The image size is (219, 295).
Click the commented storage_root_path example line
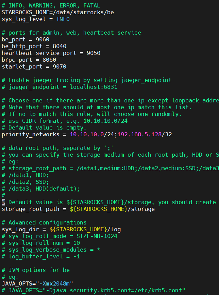[110, 168]
